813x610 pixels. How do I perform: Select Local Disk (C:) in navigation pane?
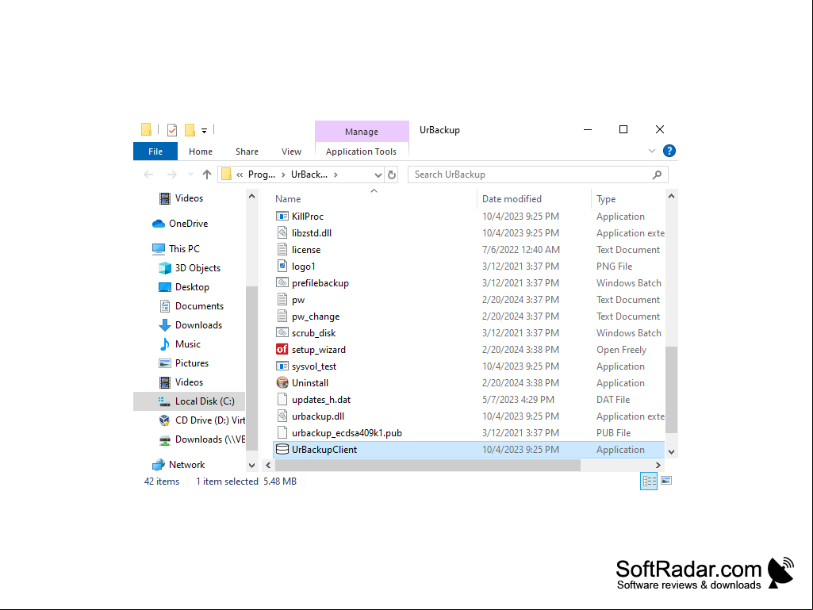[190, 401]
